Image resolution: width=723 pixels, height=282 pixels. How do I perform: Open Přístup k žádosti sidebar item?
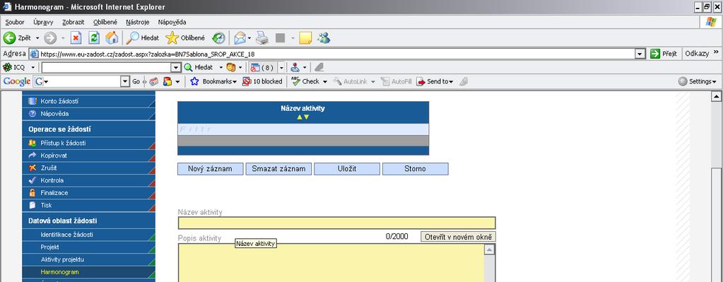click(88, 143)
